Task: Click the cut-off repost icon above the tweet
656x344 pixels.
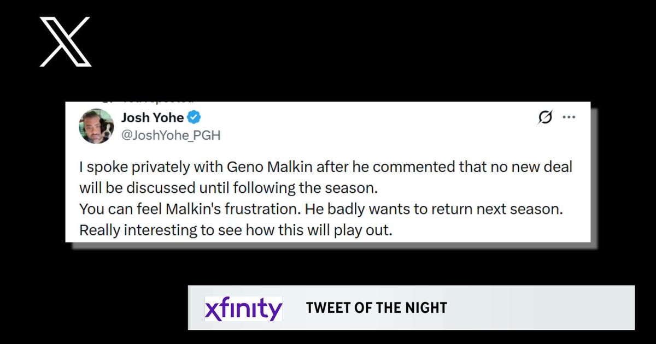Action: pyautogui.click(x=108, y=102)
